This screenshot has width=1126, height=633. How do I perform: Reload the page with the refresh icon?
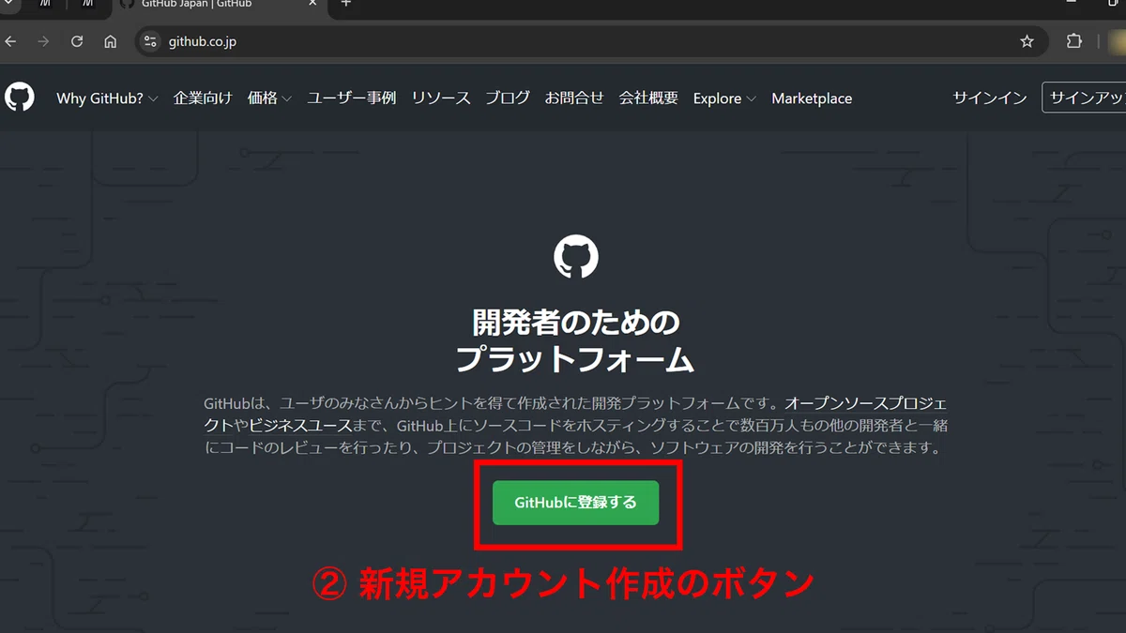click(77, 41)
